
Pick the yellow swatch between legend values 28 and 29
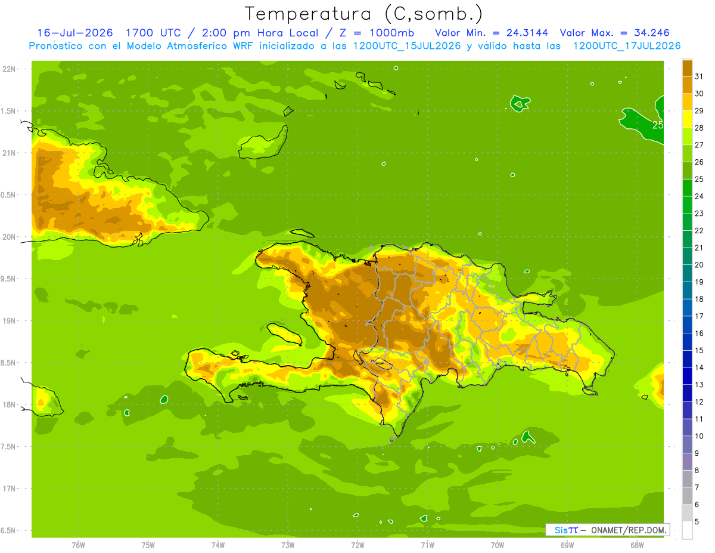pyautogui.click(x=687, y=119)
